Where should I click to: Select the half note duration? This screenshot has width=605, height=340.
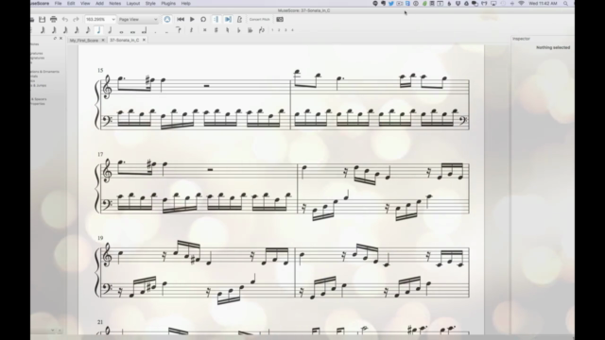click(110, 30)
